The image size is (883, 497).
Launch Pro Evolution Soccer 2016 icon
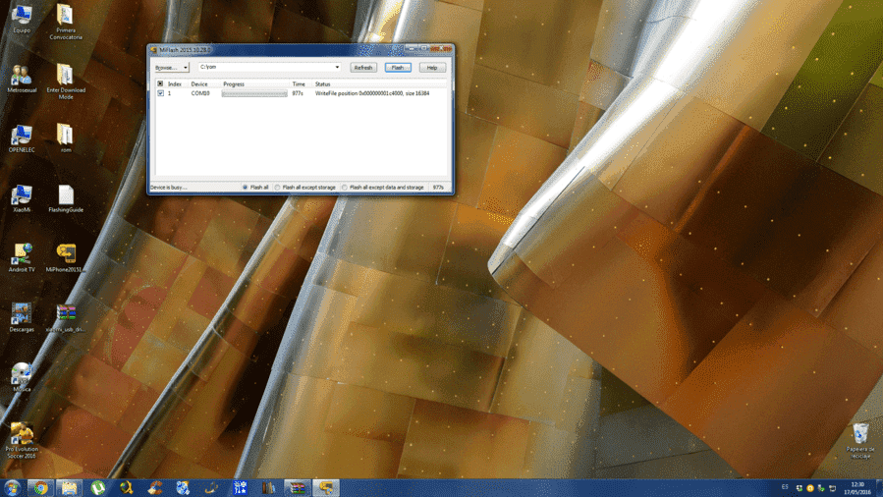(x=22, y=441)
